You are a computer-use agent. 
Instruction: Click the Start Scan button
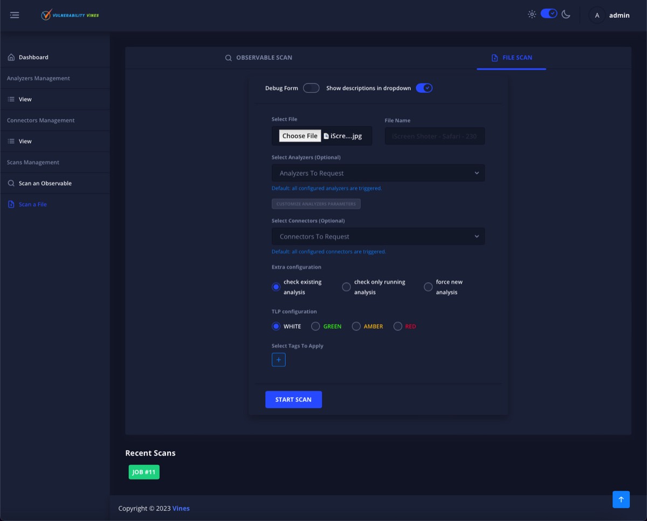293,400
